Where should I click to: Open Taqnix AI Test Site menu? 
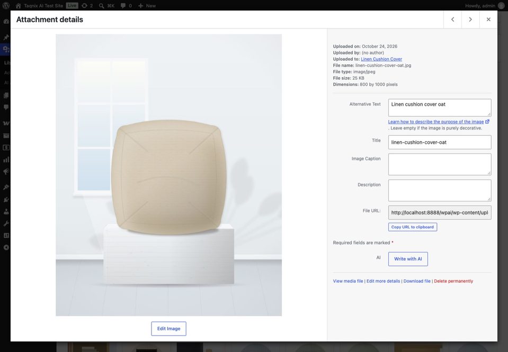(x=39, y=5)
